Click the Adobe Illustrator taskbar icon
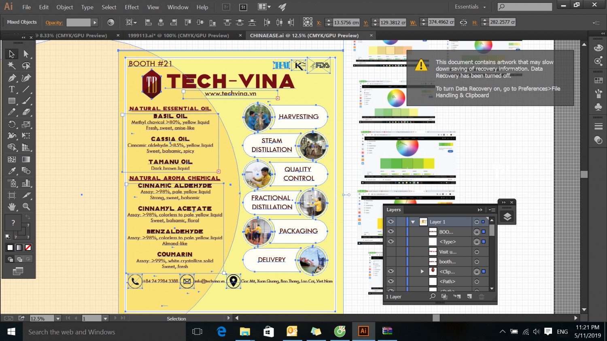Viewport: 607px width, 341px height. coord(363,331)
